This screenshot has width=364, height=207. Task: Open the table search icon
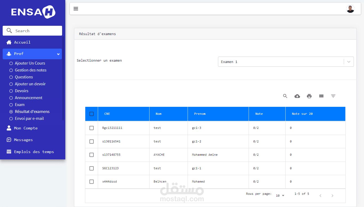pos(285,96)
